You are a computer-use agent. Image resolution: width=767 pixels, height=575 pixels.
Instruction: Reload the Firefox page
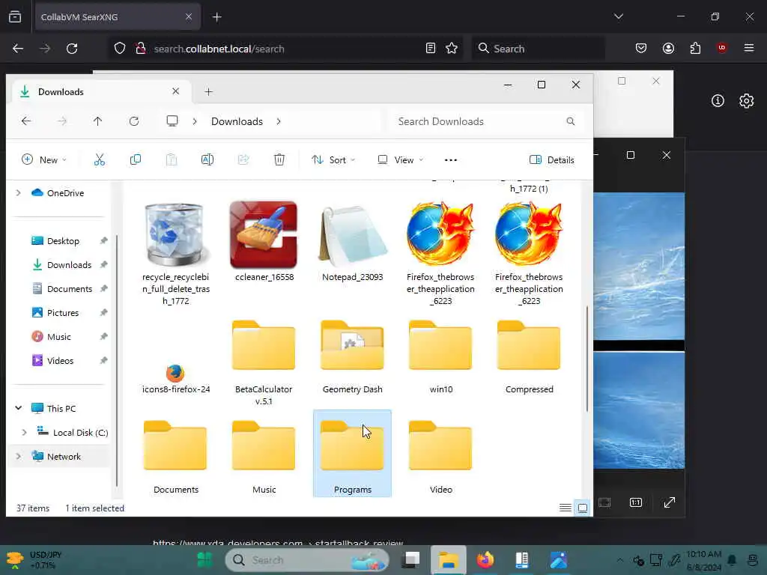point(72,49)
